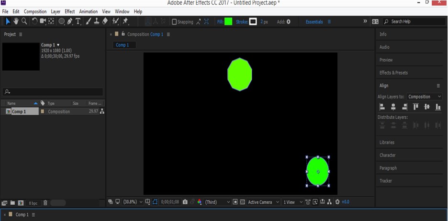Open Show Channel color management icon
Image resolution: width=448 pixels, height=221 pixels.
pos(200,202)
